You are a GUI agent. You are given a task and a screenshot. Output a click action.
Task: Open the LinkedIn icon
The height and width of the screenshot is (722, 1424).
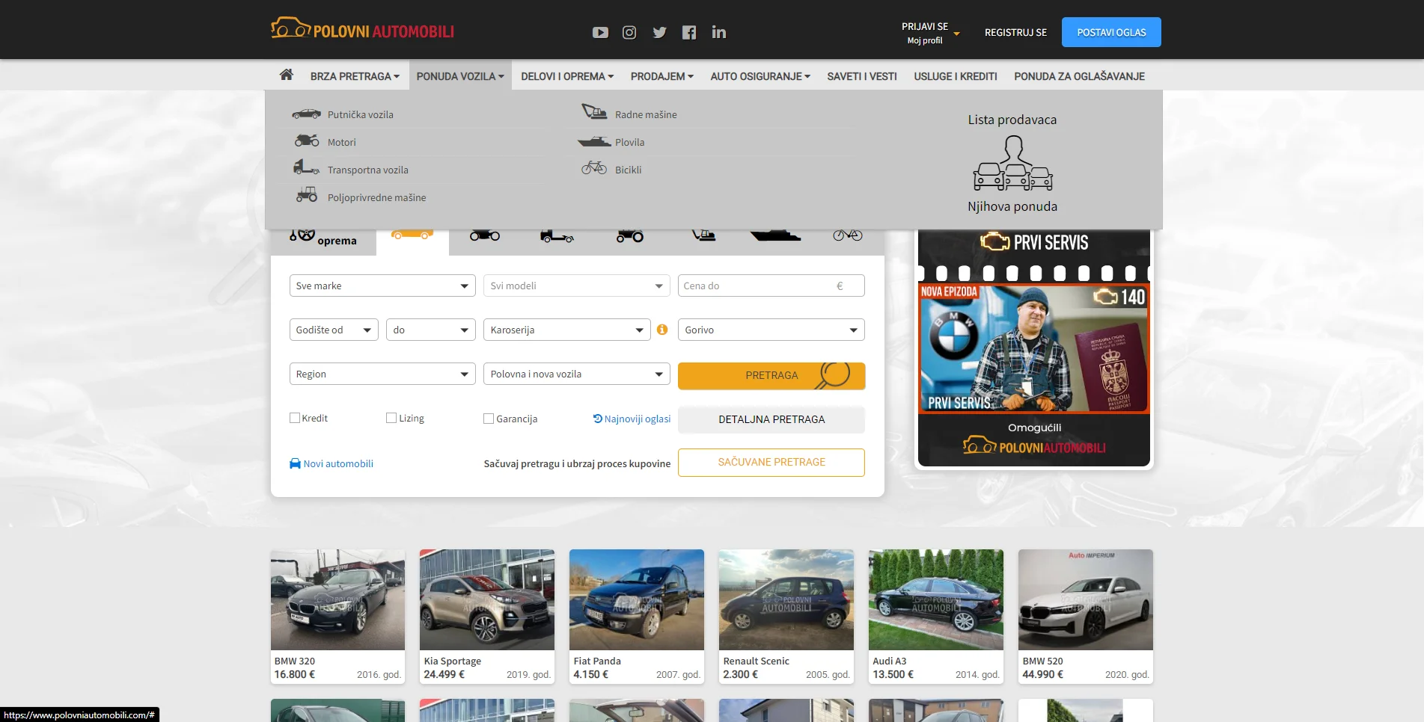pos(719,32)
